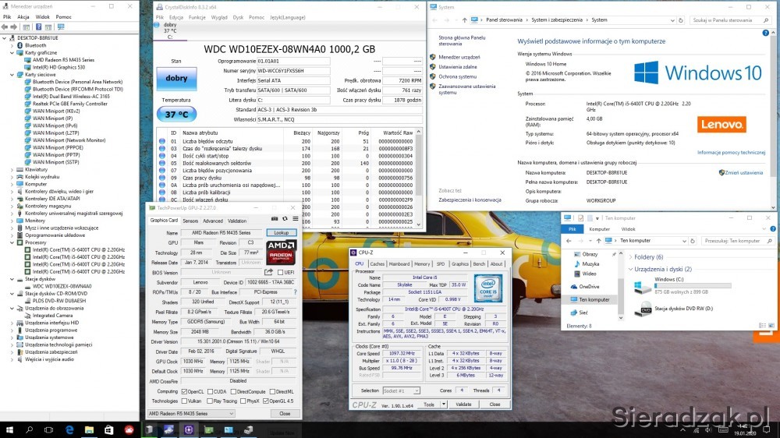Click the AMD Radeon Graphics logo in GPU-Z

[x=281, y=253]
